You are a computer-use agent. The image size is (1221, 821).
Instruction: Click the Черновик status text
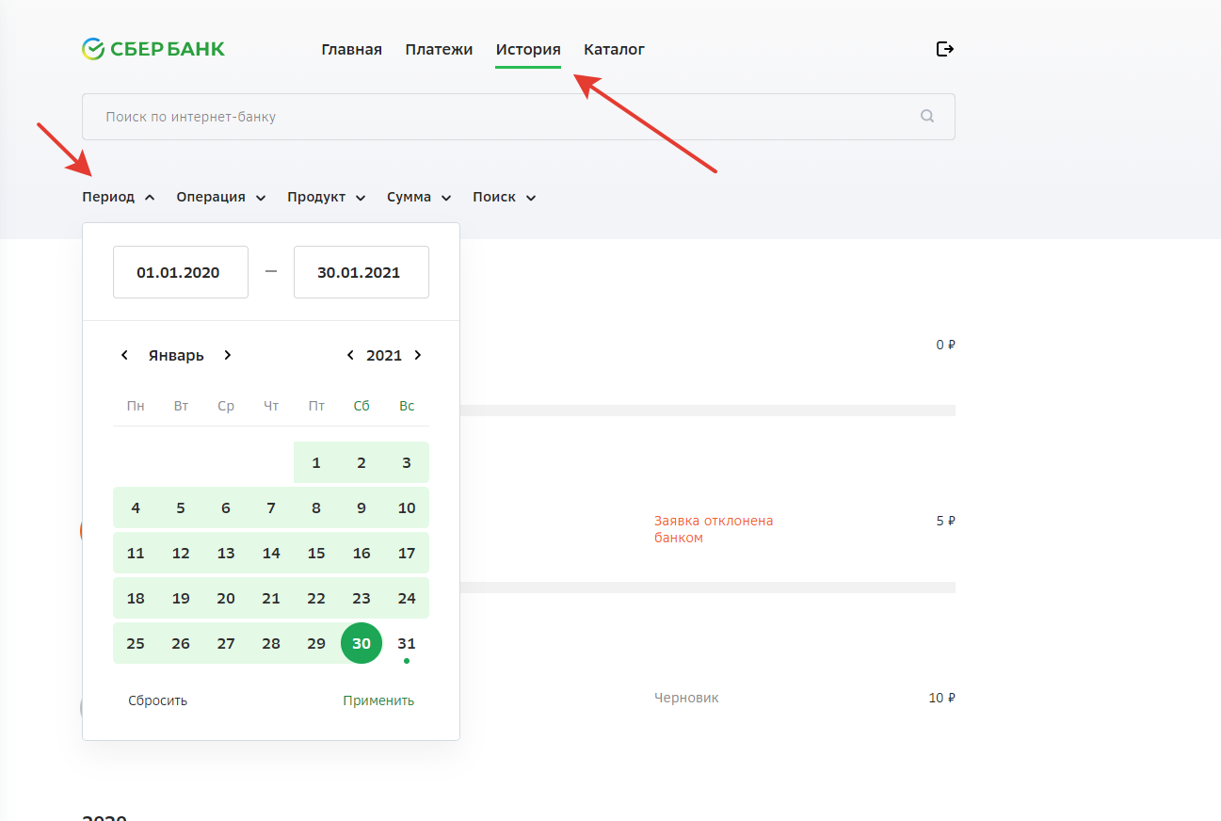686,698
